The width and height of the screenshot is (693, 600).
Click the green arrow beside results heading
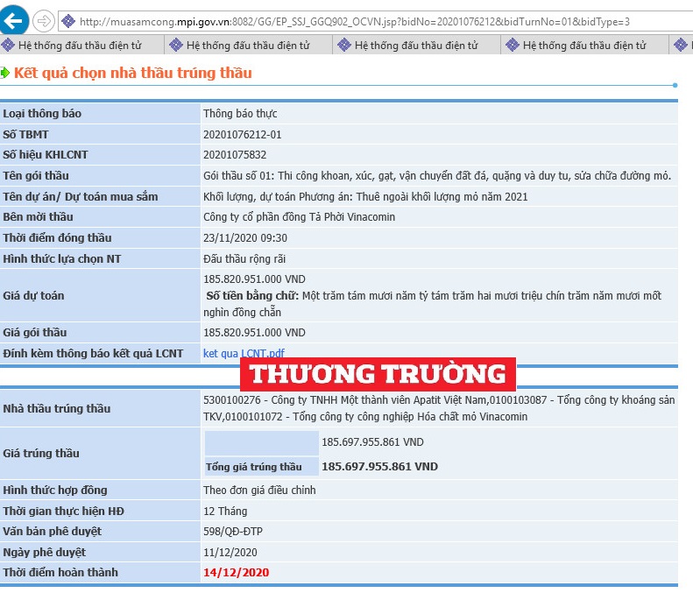(x=4, y=73)
